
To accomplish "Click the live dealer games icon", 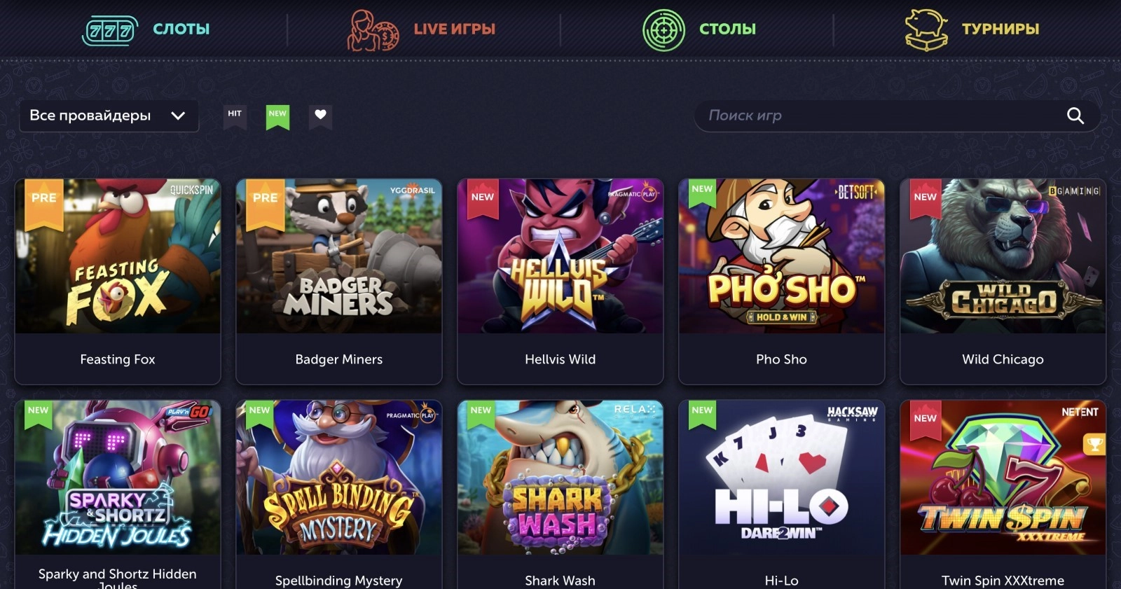I will [x=373, y=30].
